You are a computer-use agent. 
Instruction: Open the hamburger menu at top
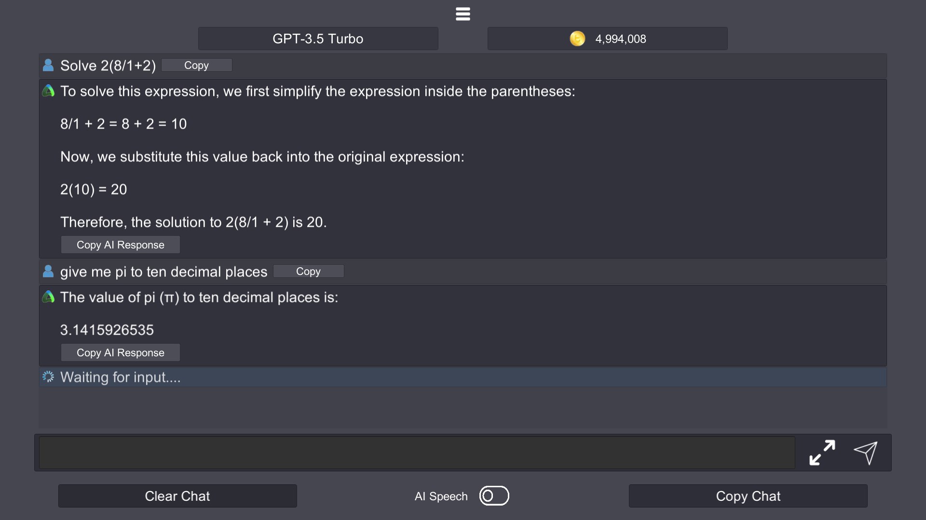click(x=463, y=14)
